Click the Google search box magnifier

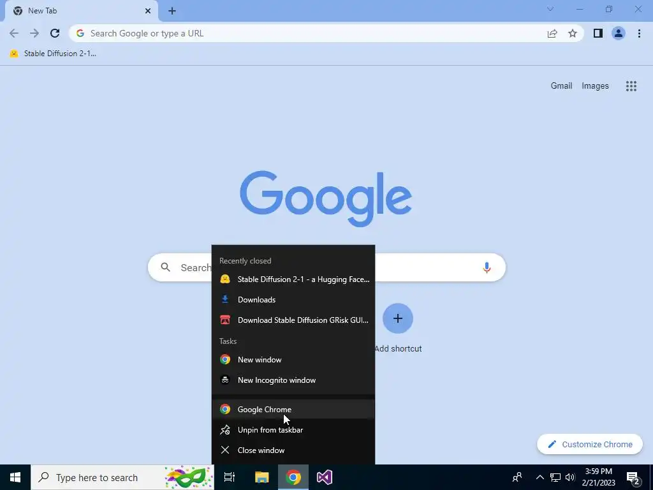pyautogui.click(x=166, y=267)
